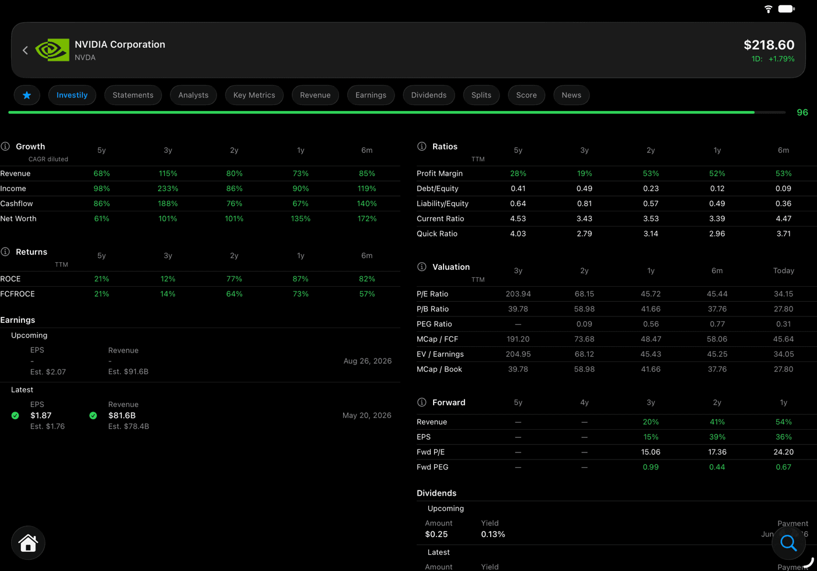Open the Score tab
Image resolution: width=817 pixels, height=571 pixels.
(x=526, y=95)
